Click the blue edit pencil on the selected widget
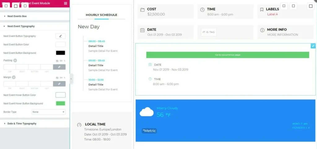The image size is (317, 149). (x=313, y=46)
